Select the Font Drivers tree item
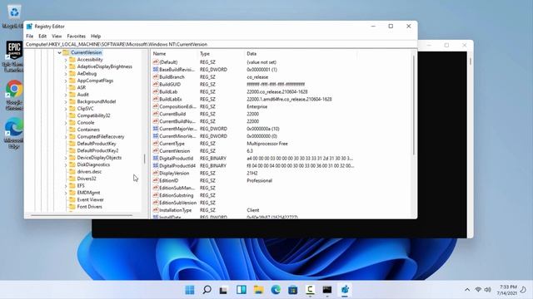Screen dimensions: 533x299 point(89,207)
